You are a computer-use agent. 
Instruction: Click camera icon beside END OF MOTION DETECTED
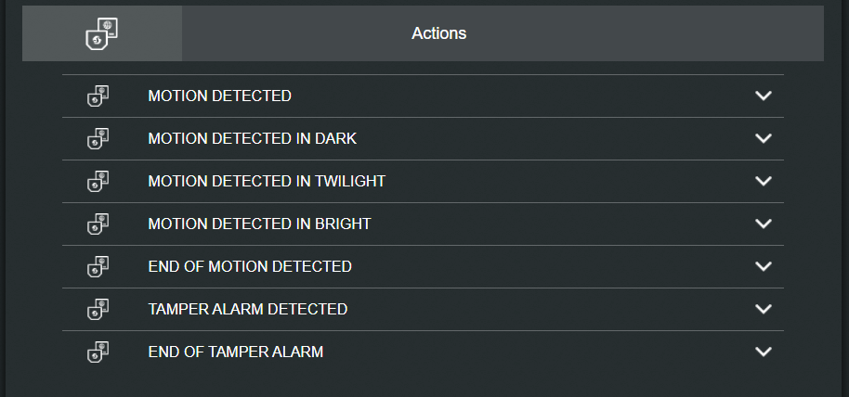tap(98, 266)
